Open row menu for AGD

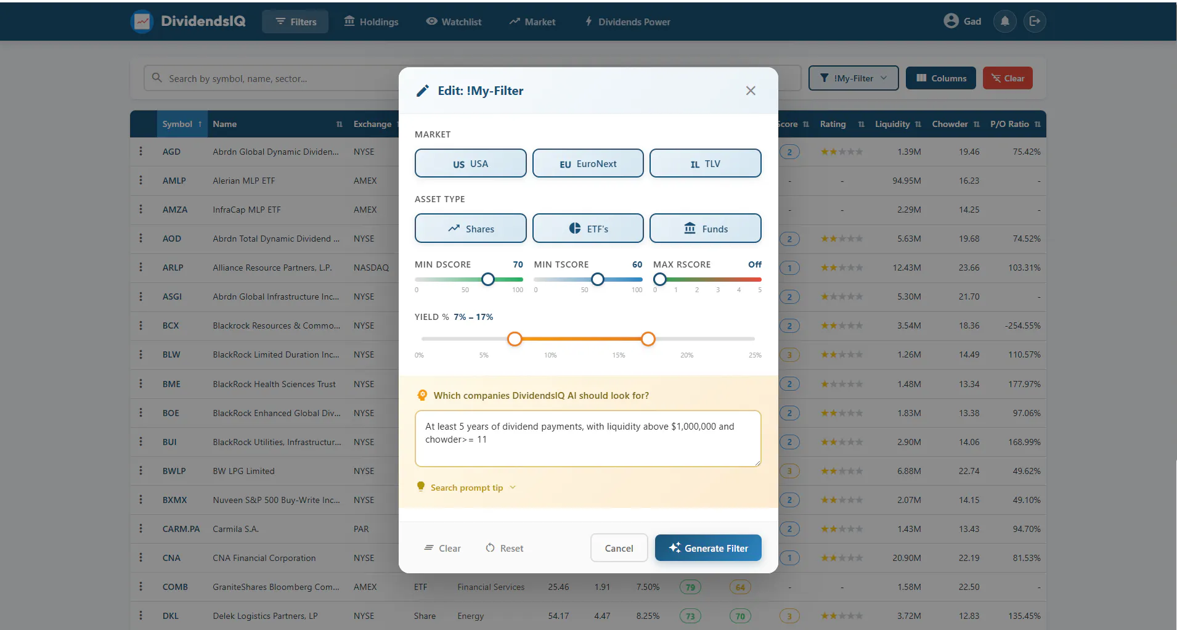click(141, 151)
